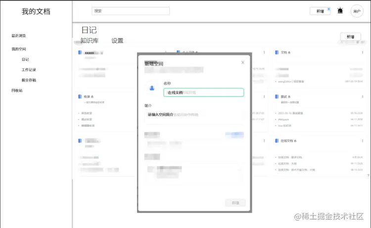Click the book icon of 收录 card

coord(80,96)
